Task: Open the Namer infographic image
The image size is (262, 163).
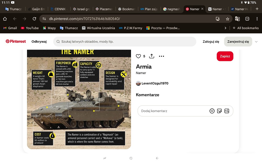Action: click(79, 99)
